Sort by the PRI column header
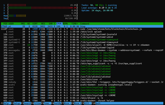This screenshot has height=105, width=165. [23, 24]
